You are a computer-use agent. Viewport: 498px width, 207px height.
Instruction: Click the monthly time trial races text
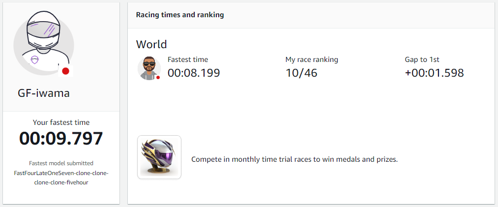(x=294, y=159)
